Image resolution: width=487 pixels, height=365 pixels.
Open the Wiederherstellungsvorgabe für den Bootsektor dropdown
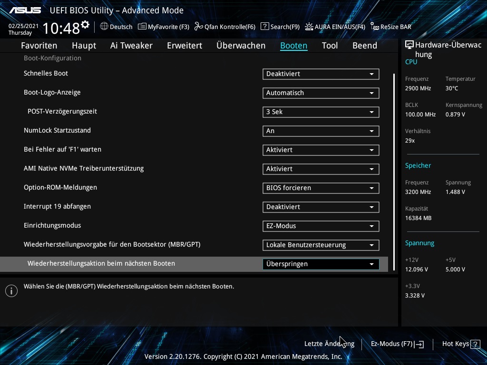pos(321,245)
